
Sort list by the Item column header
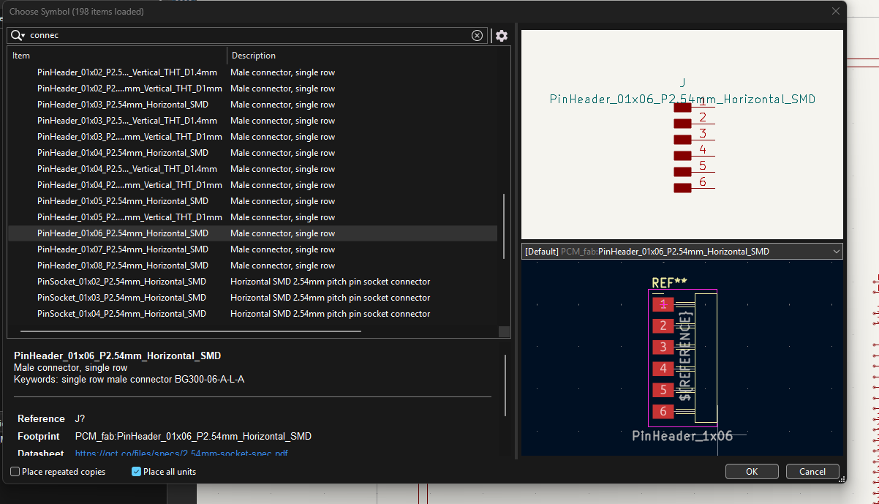(117, 56)
